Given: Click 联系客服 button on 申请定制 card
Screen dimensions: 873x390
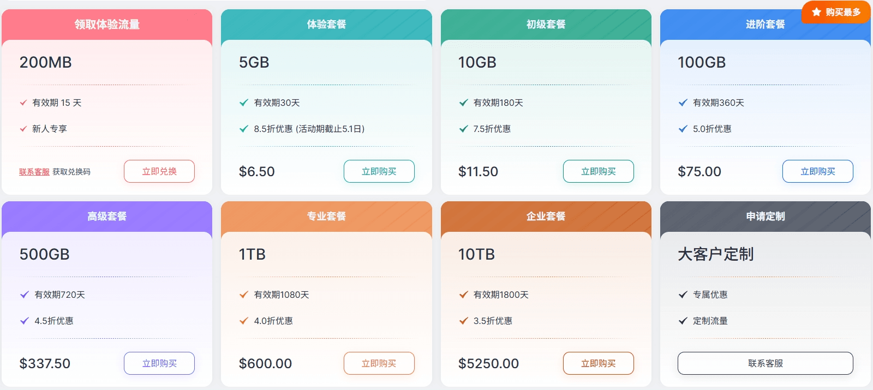Looking at the screenshot, I should tap(765, 363).
